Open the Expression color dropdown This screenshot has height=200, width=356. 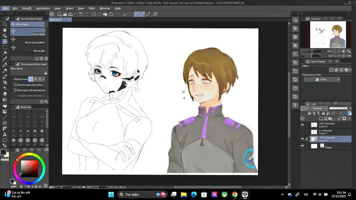(x=322, y=80)
